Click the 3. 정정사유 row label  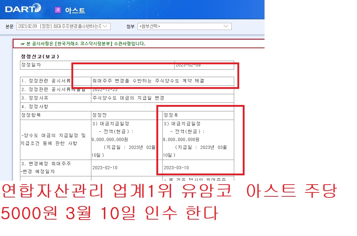(x=35, y=98)
